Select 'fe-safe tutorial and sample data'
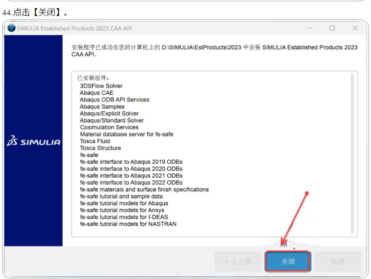 point(121,196)
